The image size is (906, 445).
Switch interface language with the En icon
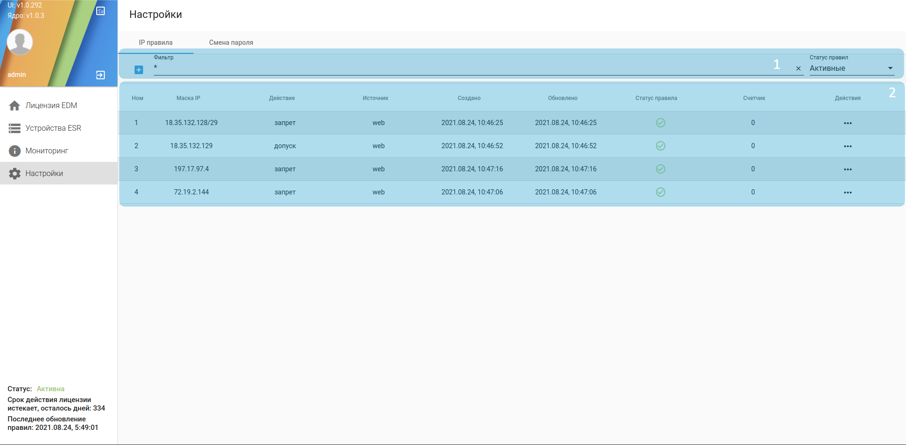pyautogui.click(x=101, y=11)
